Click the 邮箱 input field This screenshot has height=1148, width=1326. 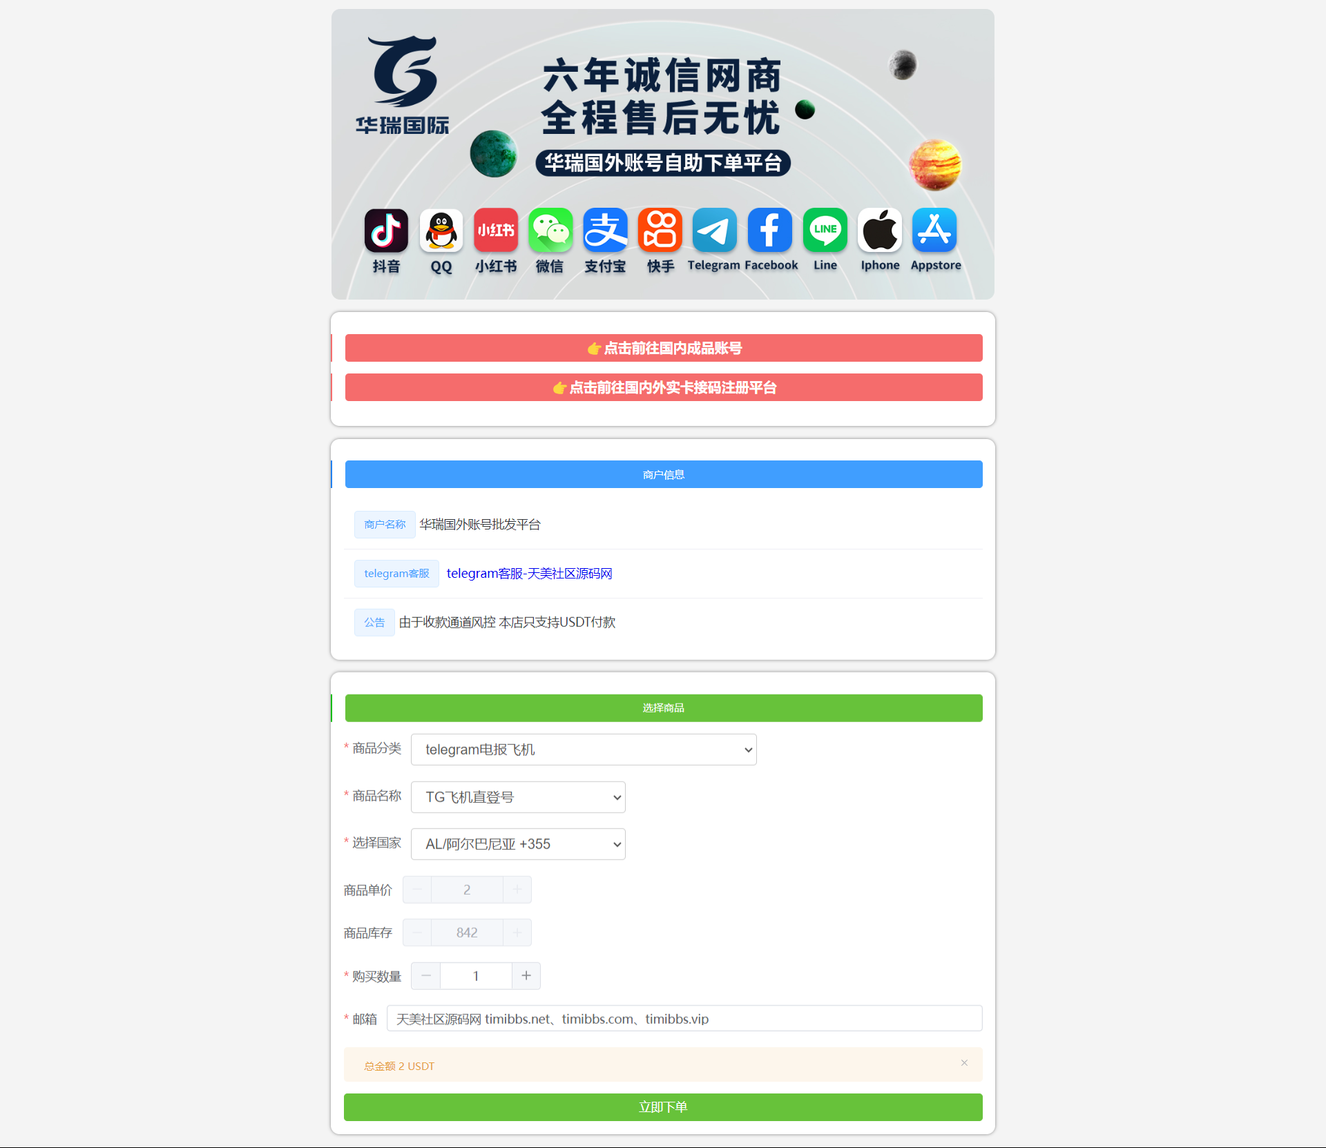click(684, 1018)
